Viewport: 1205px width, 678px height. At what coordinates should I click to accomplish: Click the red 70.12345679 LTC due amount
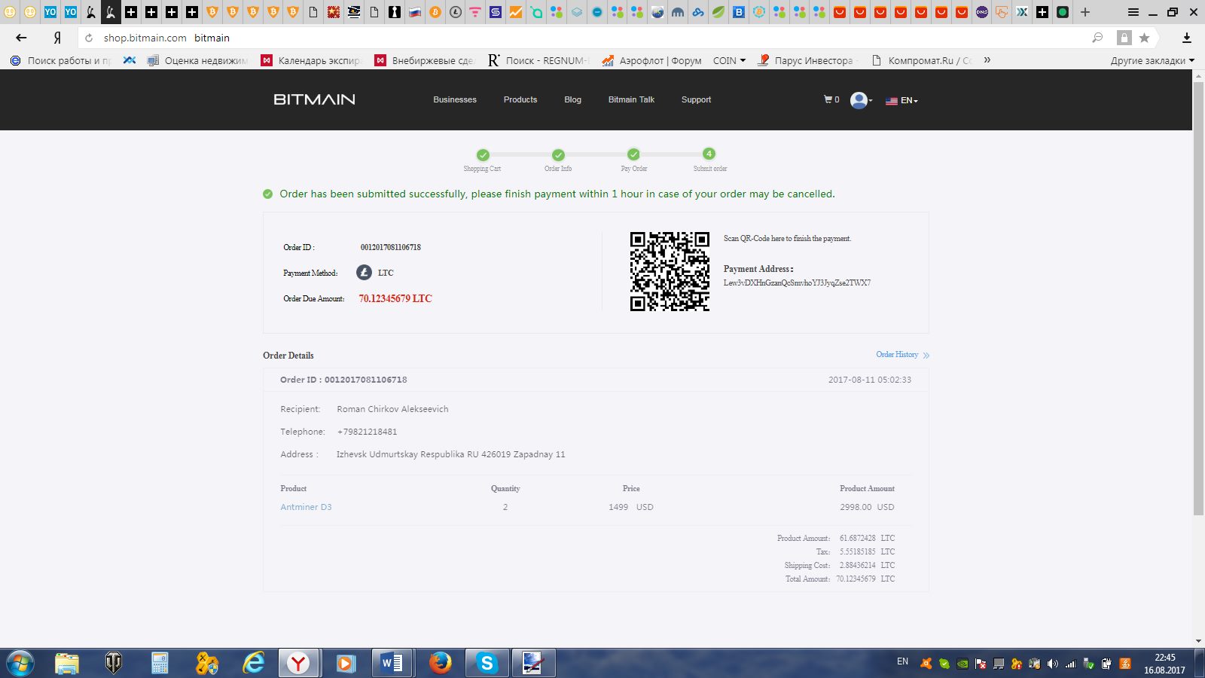pyautogui.click(x=395, y=298)
